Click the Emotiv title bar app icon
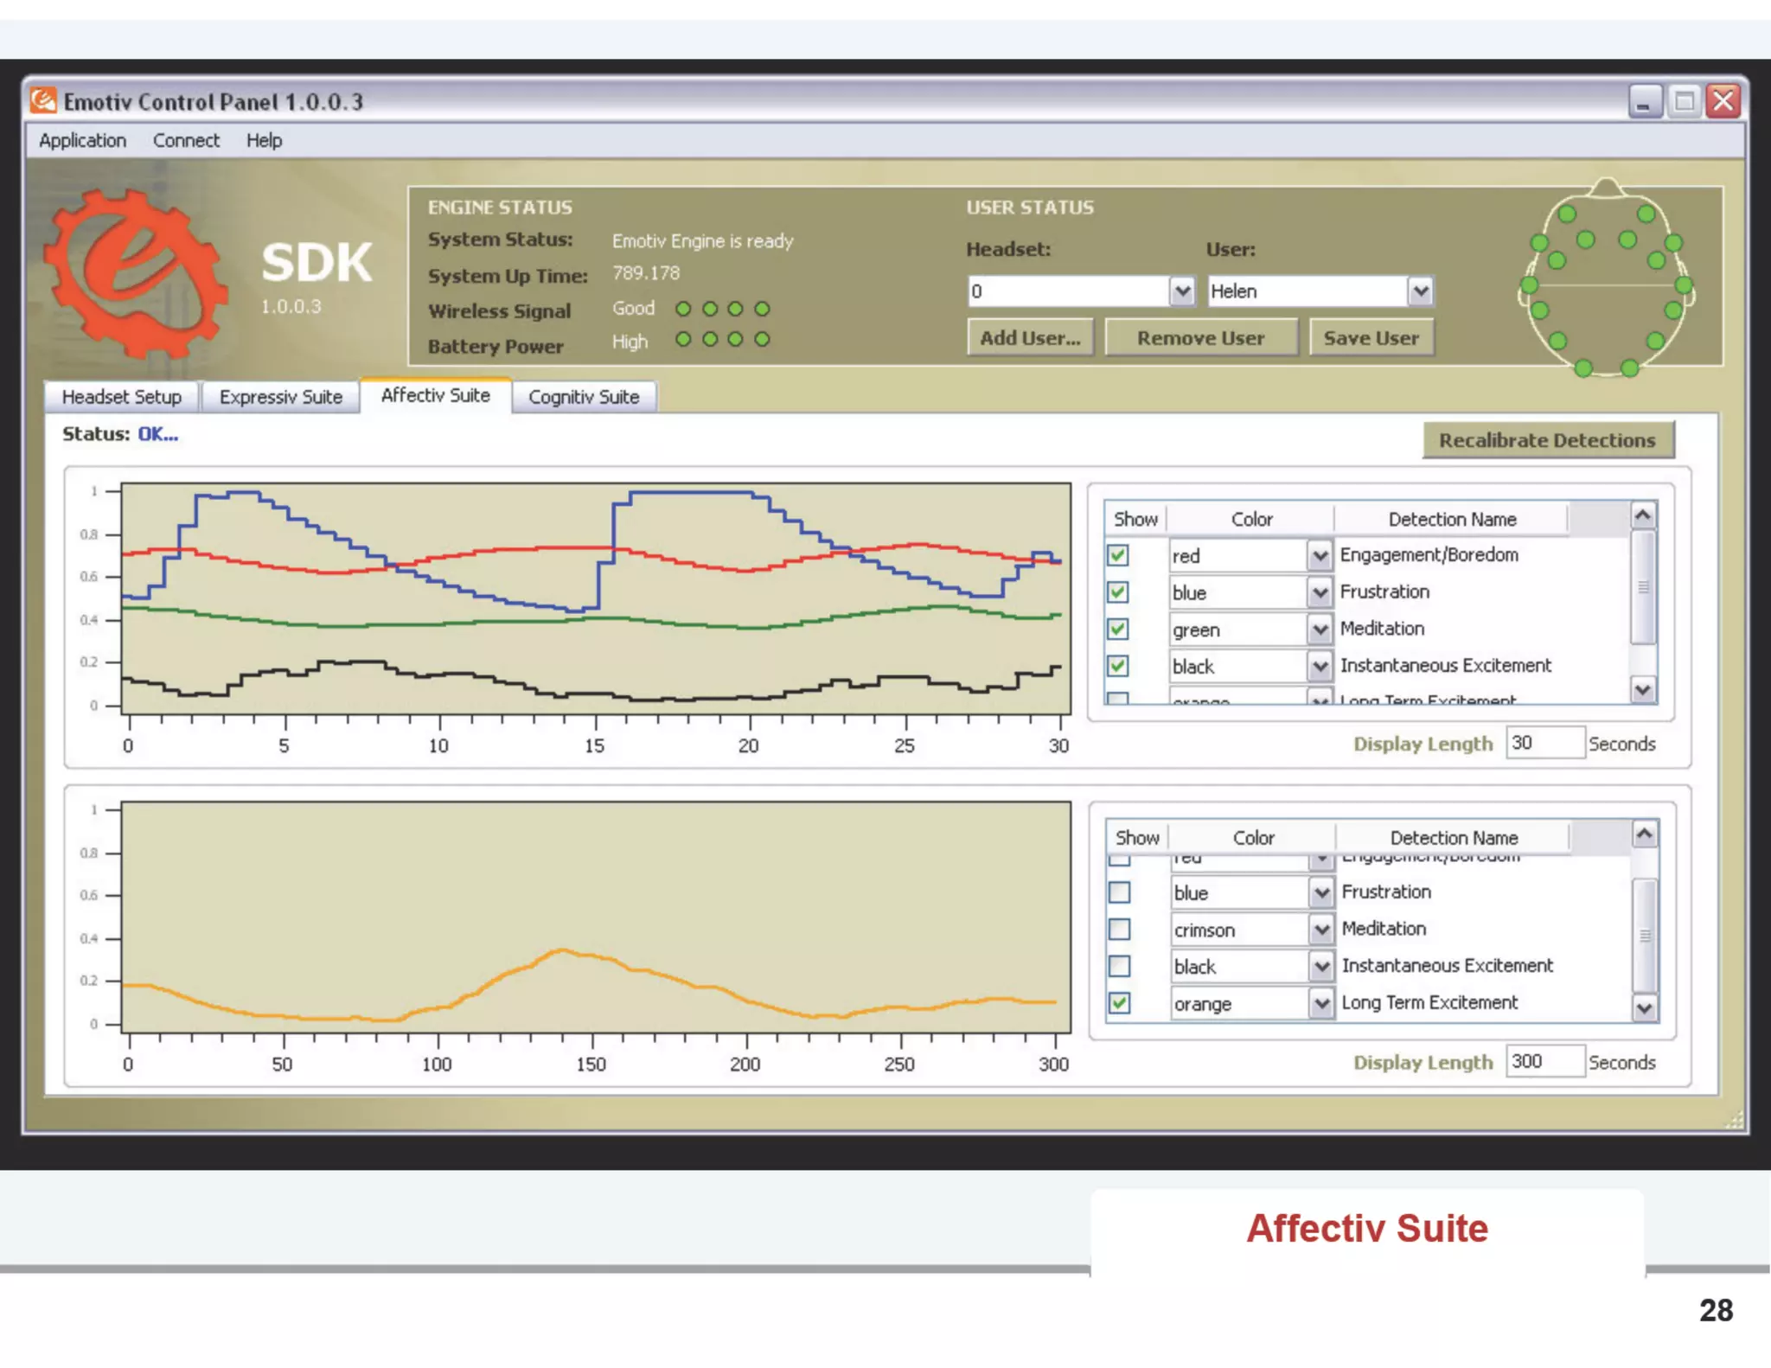1771x1368 pixels. pyautogui.click(x=43, y=101)
